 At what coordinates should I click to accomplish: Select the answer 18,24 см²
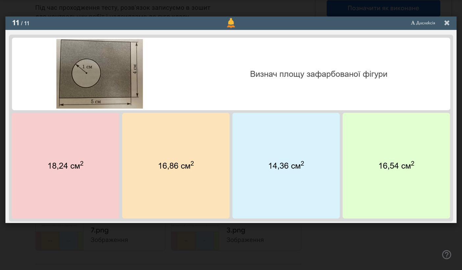coord(65,166)
